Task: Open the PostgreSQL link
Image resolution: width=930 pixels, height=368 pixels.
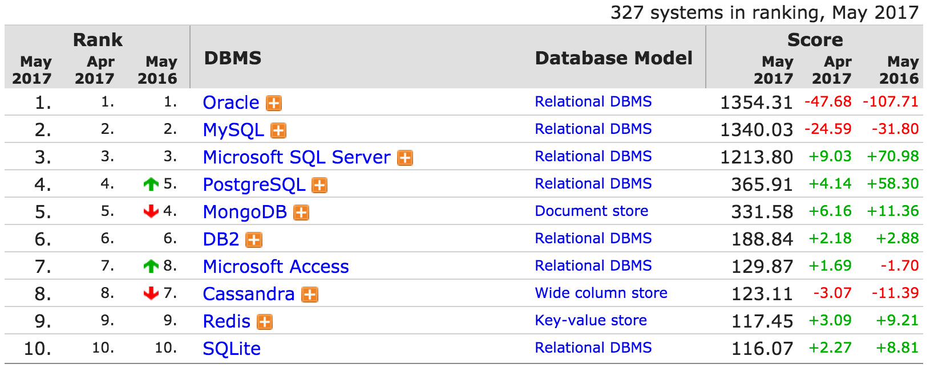Action: point(254,185)
